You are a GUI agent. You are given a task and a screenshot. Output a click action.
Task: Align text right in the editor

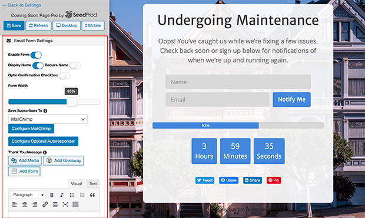pos(35,204)
